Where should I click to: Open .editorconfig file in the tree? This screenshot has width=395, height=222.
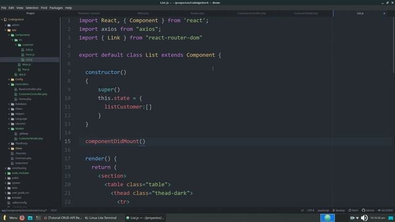pos(19,203)
